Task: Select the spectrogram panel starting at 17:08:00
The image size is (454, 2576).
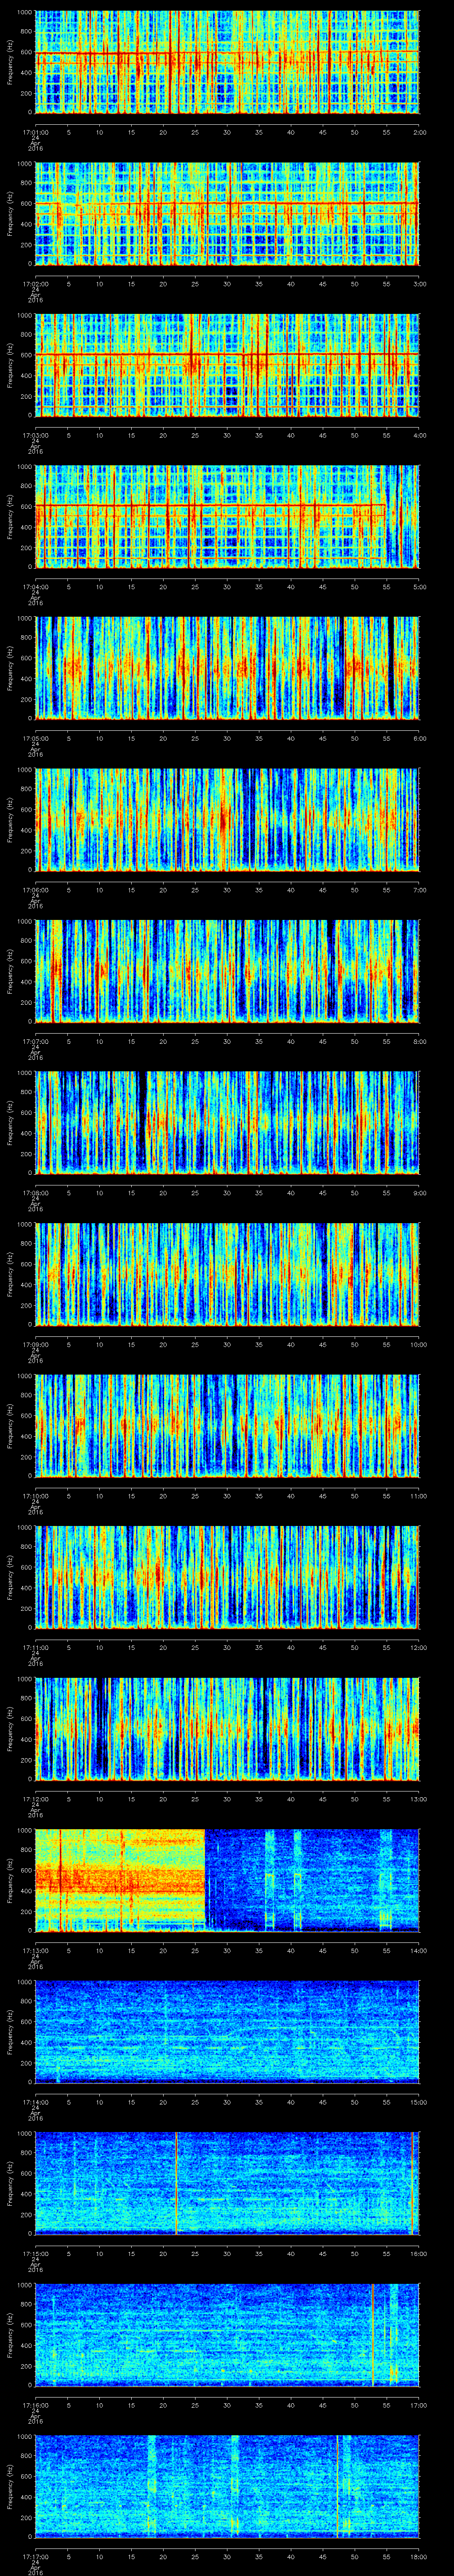Action: [227, 1122]
